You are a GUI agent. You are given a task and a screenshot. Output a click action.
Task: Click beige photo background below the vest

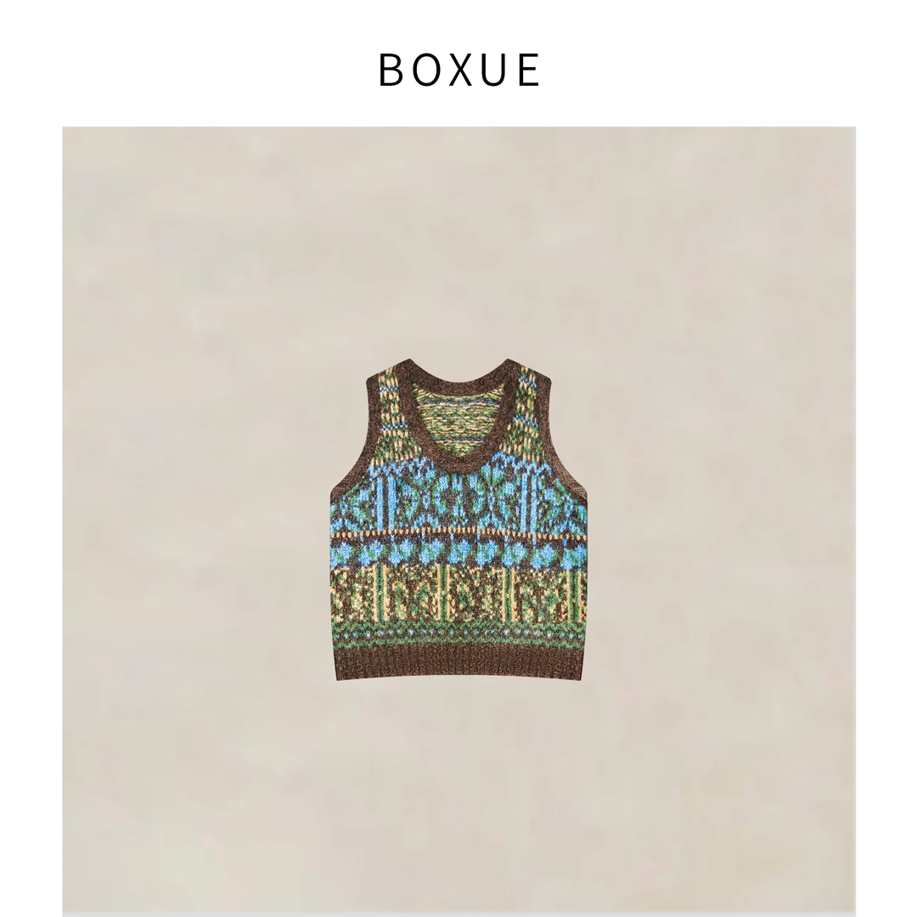458,796
